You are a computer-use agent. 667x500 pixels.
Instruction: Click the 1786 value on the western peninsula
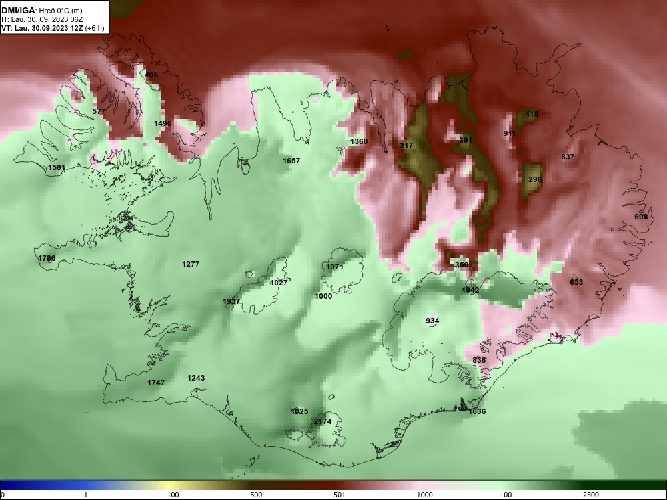pyautogui.click(x=47, y=258)
